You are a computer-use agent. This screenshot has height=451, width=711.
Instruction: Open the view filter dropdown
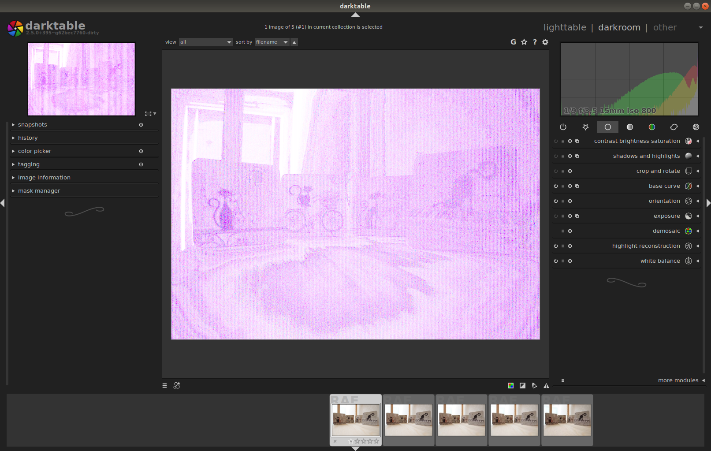tap(205, 42)
